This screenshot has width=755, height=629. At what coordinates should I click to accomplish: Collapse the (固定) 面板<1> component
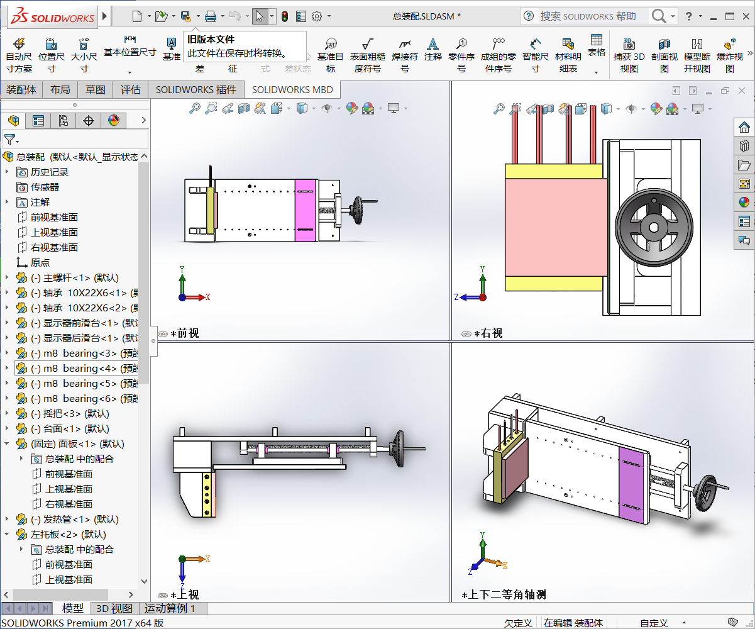point(7,443)
